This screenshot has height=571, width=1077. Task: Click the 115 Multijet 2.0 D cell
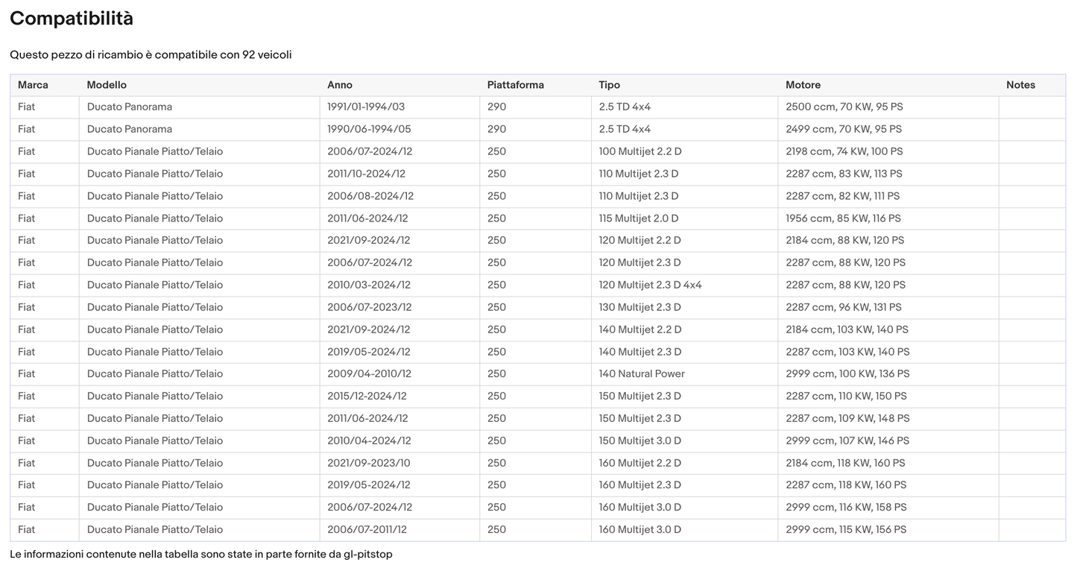[639, 218]
